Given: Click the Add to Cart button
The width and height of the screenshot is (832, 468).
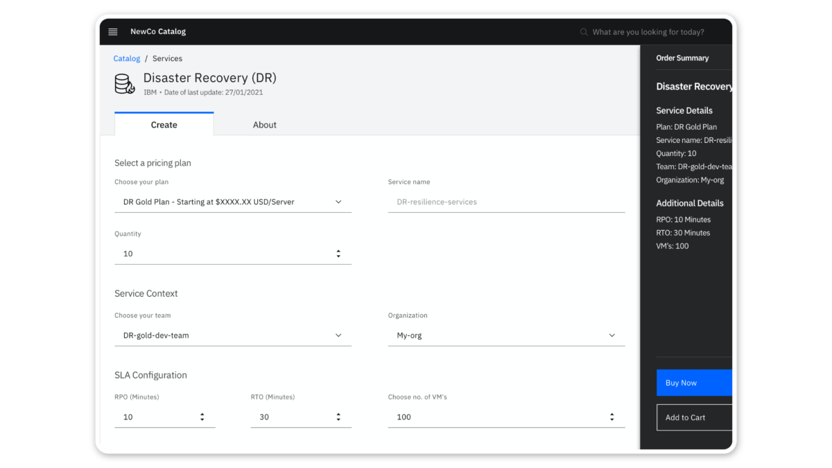Looking at the screenshot, I should tap(693, 417).
